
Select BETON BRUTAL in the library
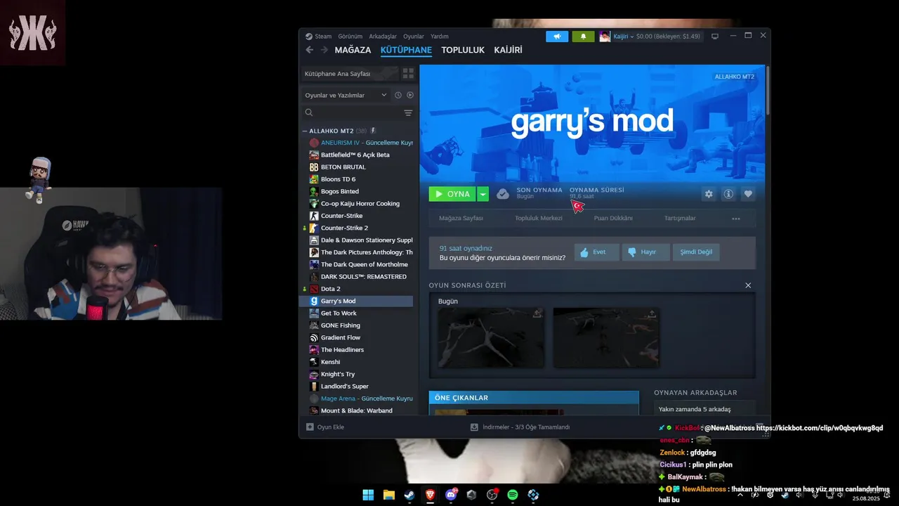357,167
